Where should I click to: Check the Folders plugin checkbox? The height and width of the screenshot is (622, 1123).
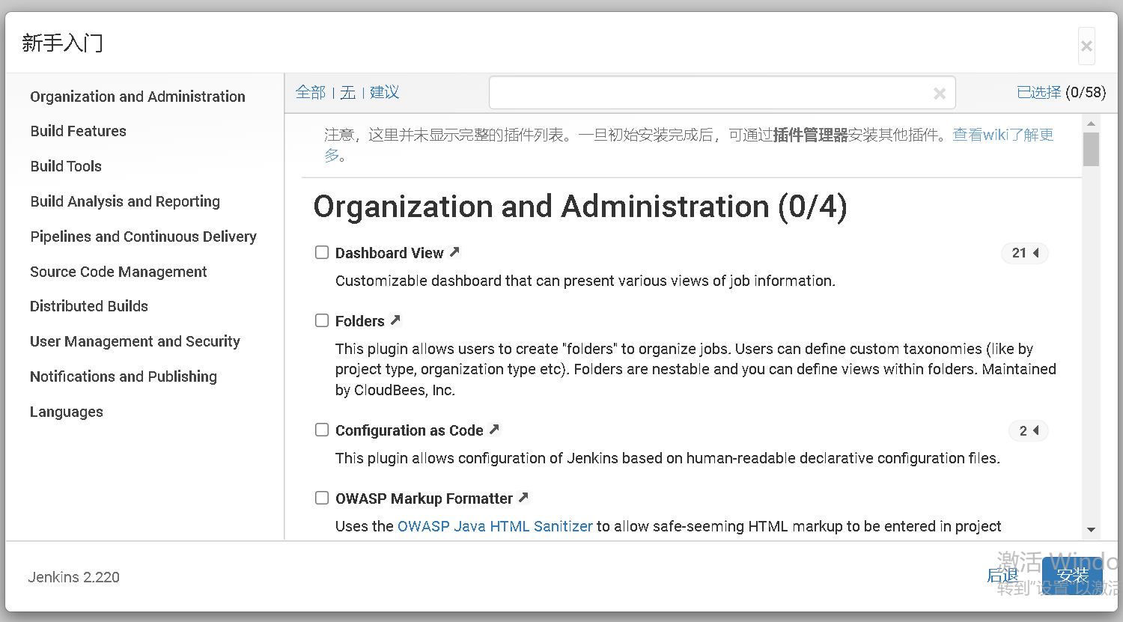tap(322, 320)
